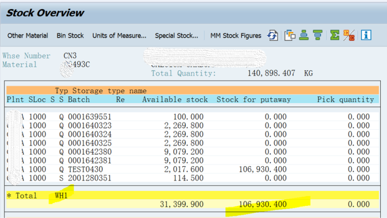
Task: Open Special Stock dialog
Action: (x=177, y=35)
